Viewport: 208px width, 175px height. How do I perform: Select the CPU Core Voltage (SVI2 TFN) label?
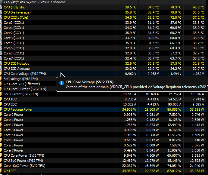pos(25,74)
